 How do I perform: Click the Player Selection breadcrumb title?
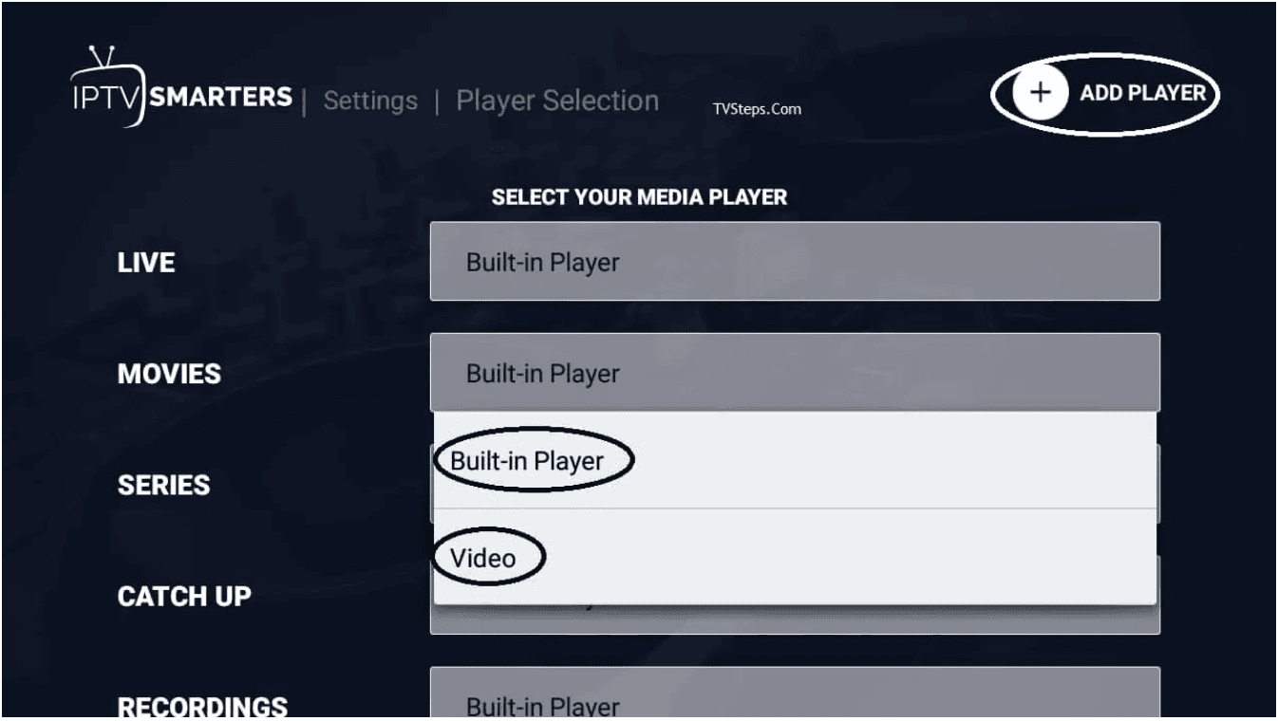557,101
